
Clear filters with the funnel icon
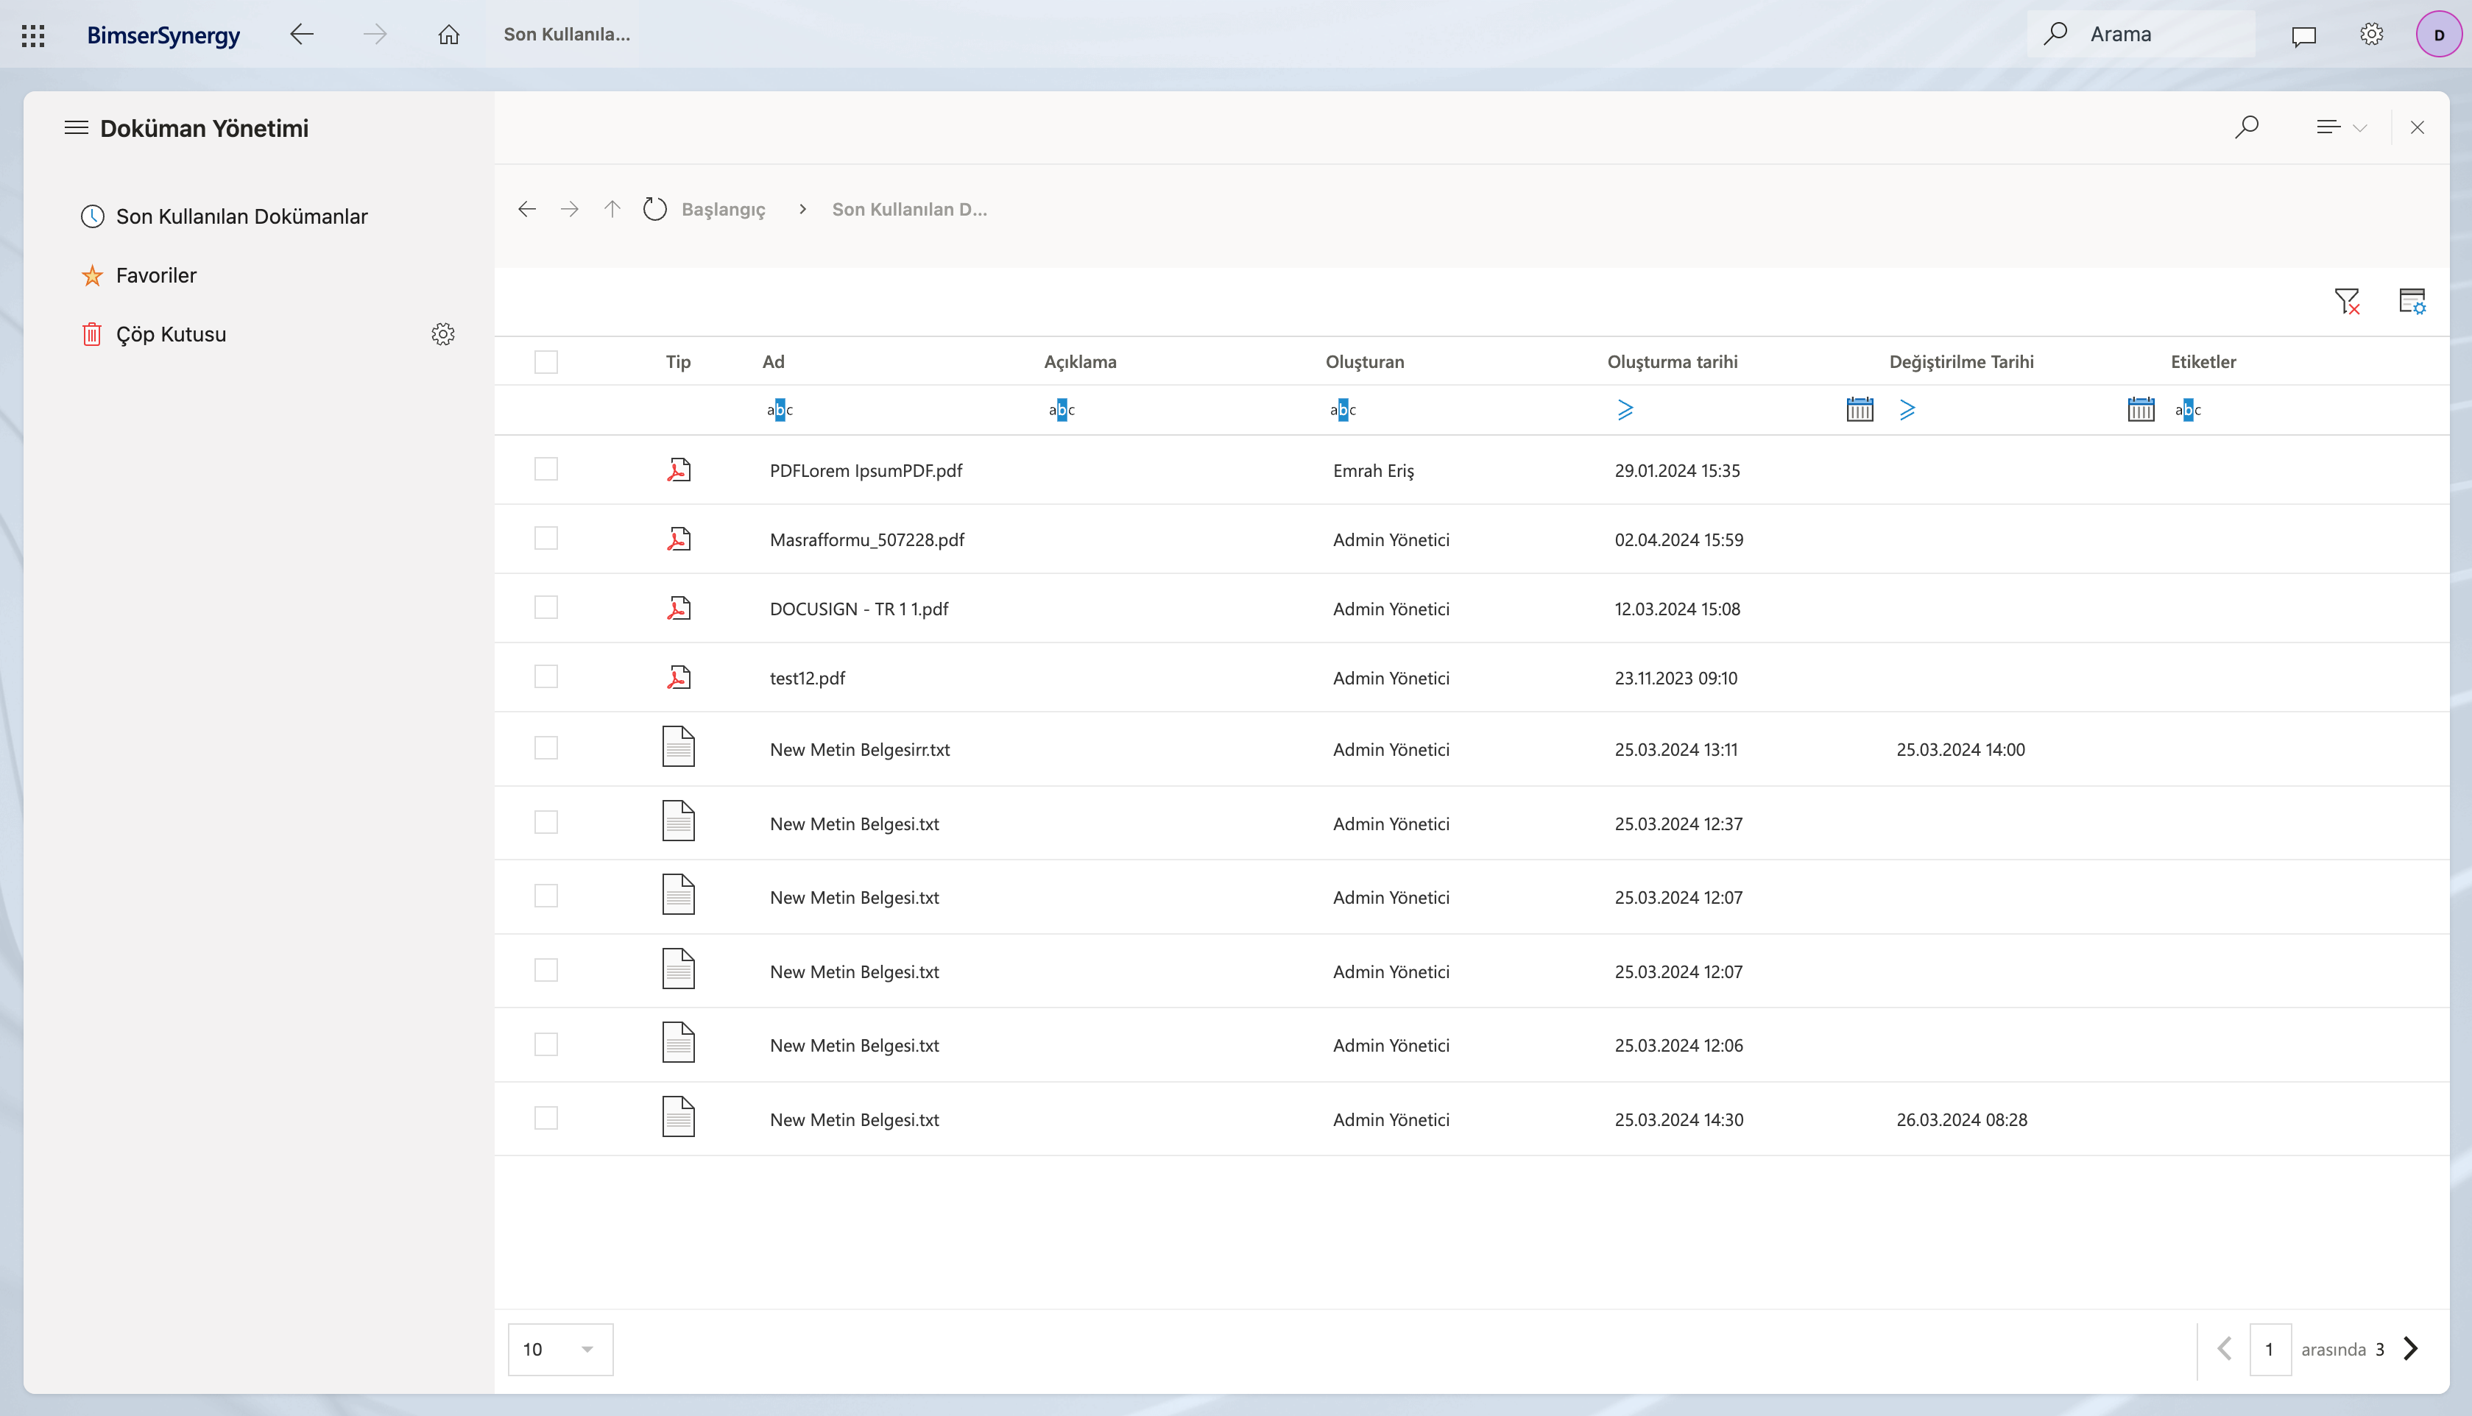click(x=2347, y=302)
